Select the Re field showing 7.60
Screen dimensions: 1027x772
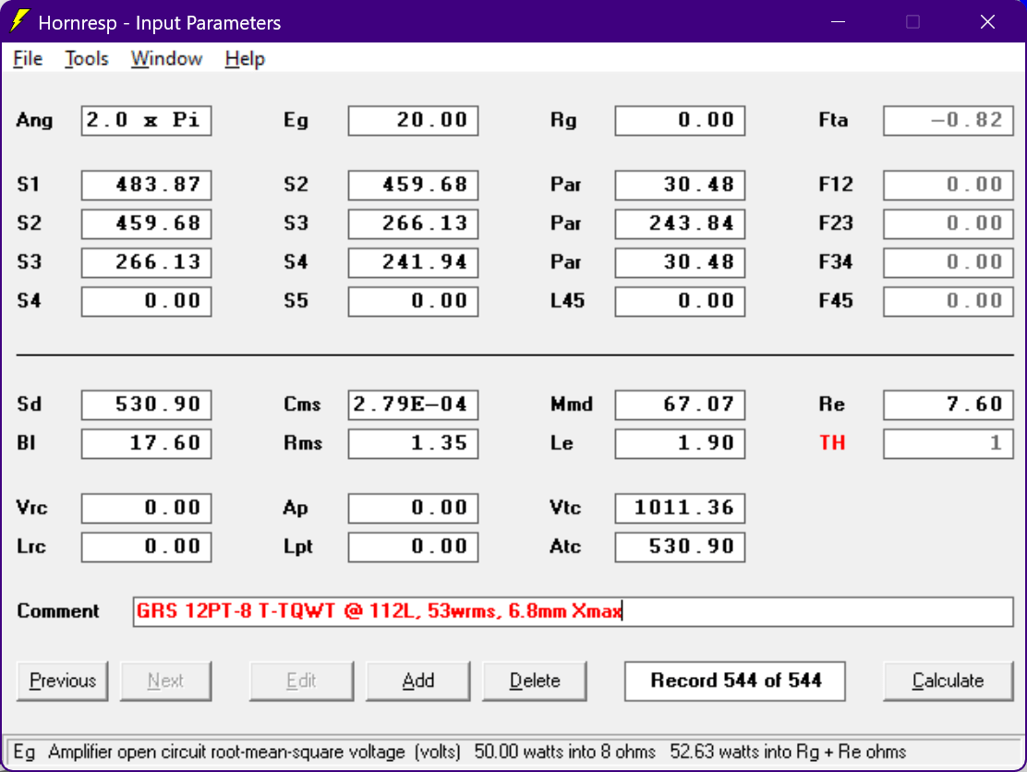click(x=948, y=404)
